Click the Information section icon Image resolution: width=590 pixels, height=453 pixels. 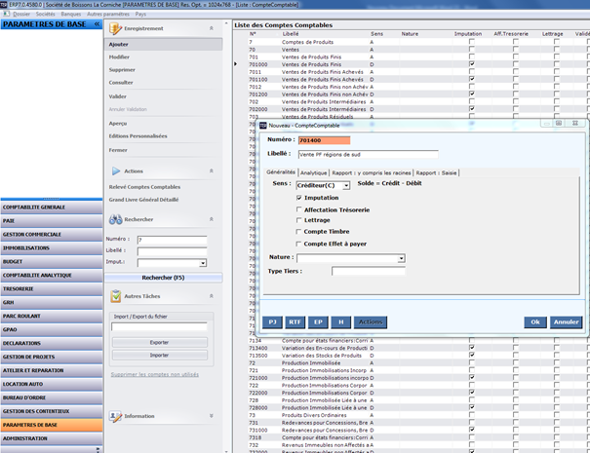115,416
